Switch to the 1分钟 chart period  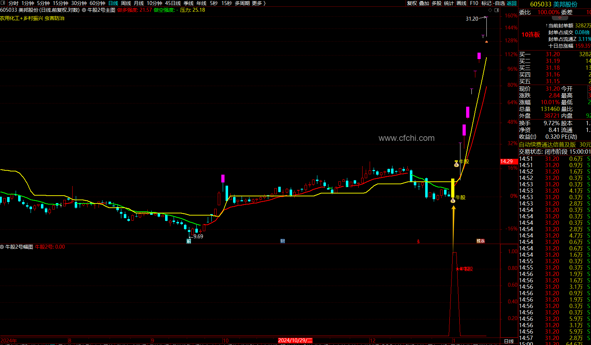28,3
